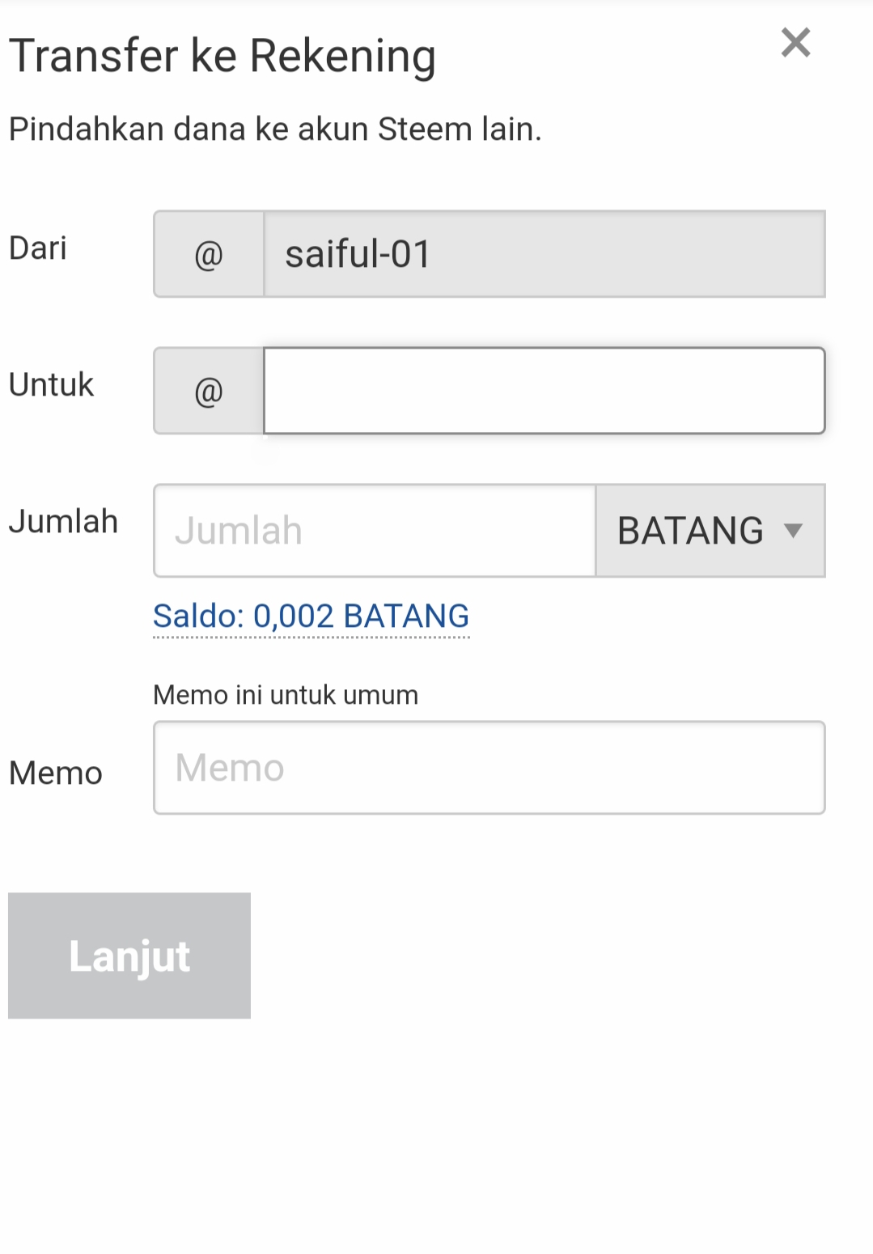Click the @ symbol beside Dari field

(x=209, y=255)
